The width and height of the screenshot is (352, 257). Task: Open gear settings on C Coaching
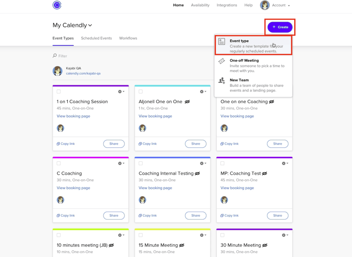[121, 163]
